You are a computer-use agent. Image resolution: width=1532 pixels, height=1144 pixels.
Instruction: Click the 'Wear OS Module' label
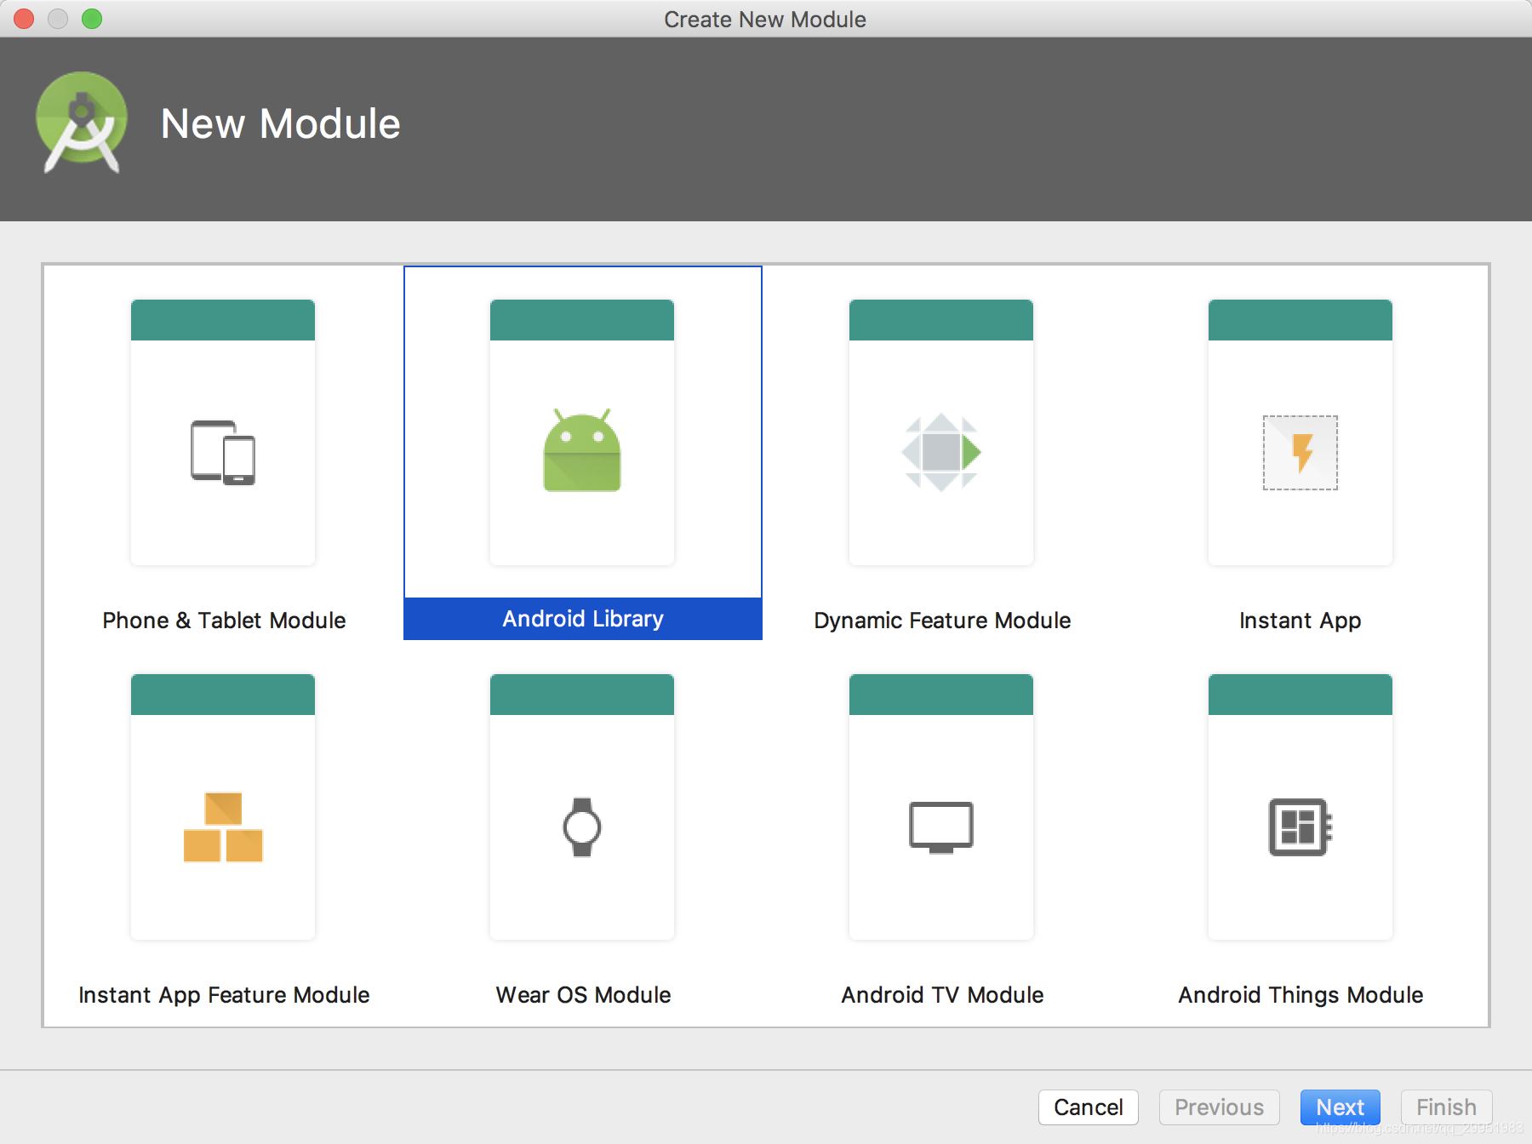point(584,995)
